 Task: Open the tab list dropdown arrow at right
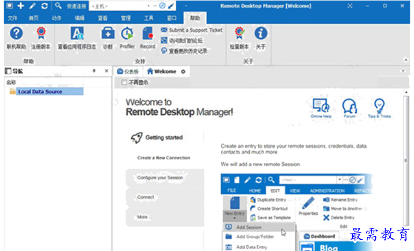[403, 71]
